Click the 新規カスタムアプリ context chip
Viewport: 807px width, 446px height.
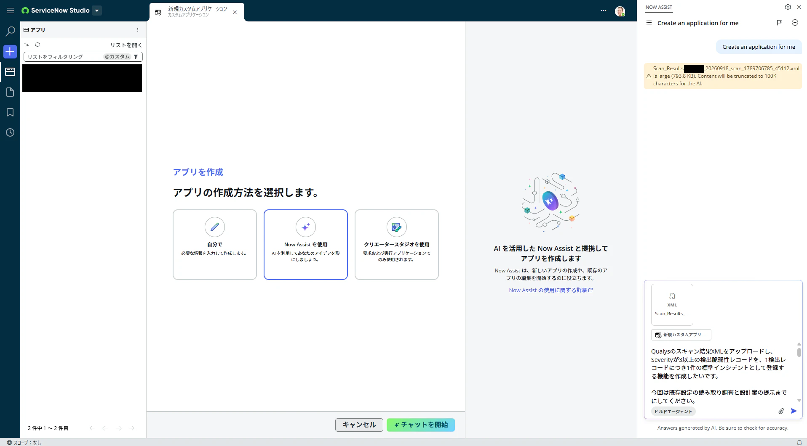pos(681,335)
